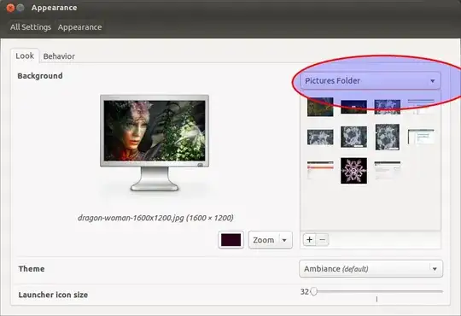Viewport: 461px width, 316px height.
Task: Close the Appearance window
Action: coord(10,8)
